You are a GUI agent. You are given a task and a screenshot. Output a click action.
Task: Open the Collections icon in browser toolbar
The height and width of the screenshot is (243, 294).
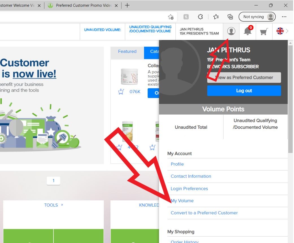(x=230, y=17)
